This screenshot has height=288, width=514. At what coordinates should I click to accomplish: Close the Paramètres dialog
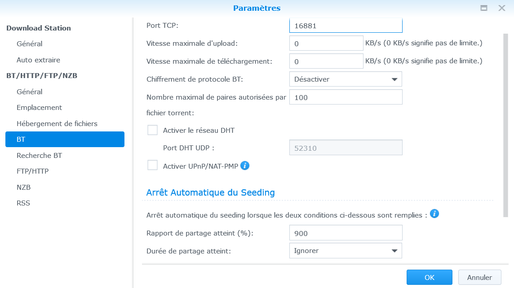click(x=502, y=8)
